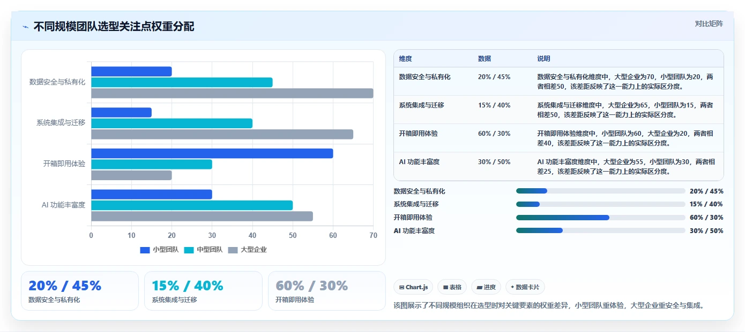Image resolution: width=745 pixels, height=332 pixels.
Task: Click 小型团队 bar for 数据安全与私有化
Action: coord(131,72)
